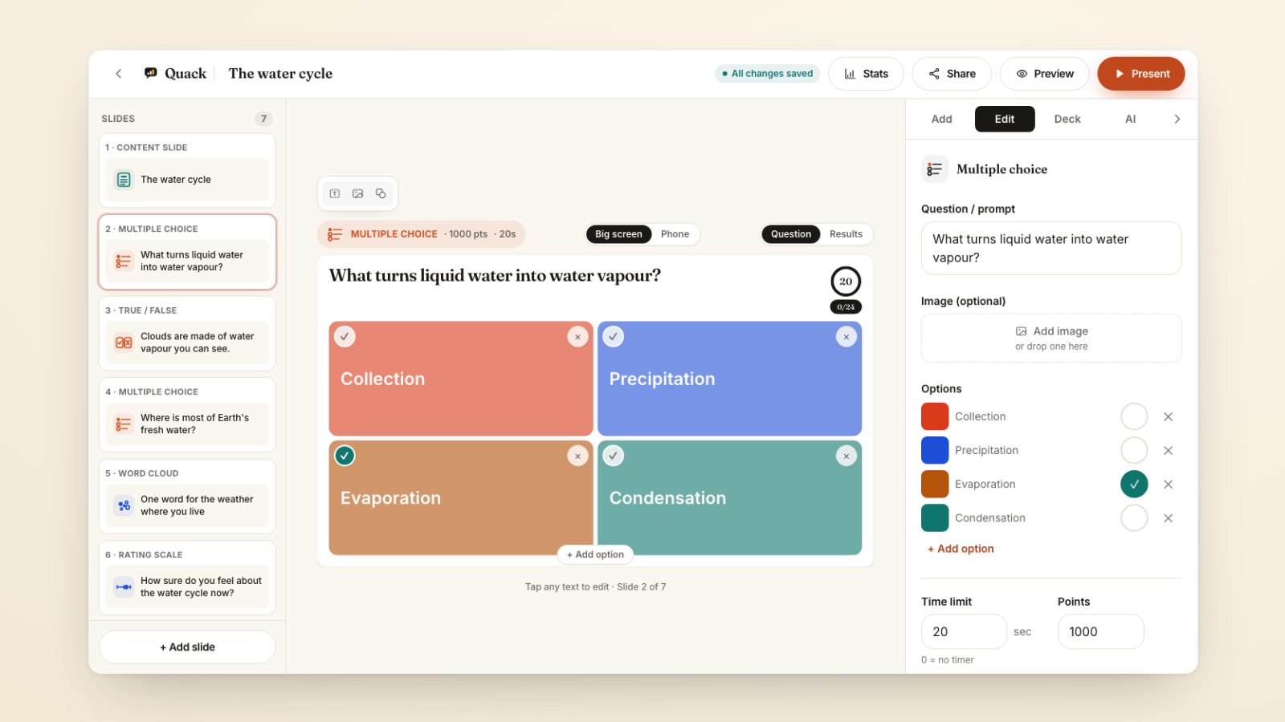View deck Stats

coord(866,74)
